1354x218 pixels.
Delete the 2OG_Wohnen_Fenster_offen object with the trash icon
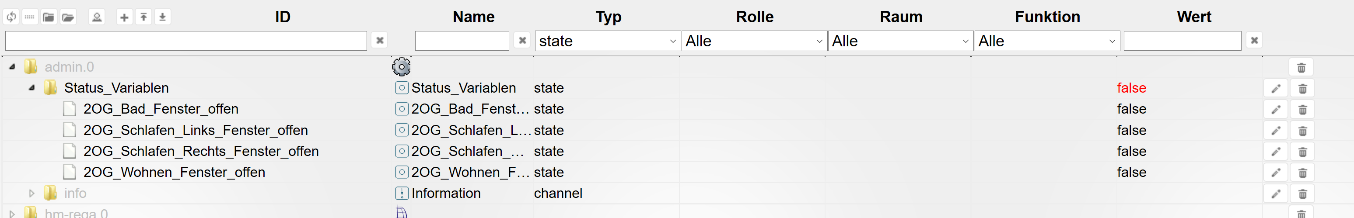click(1302, 173)
